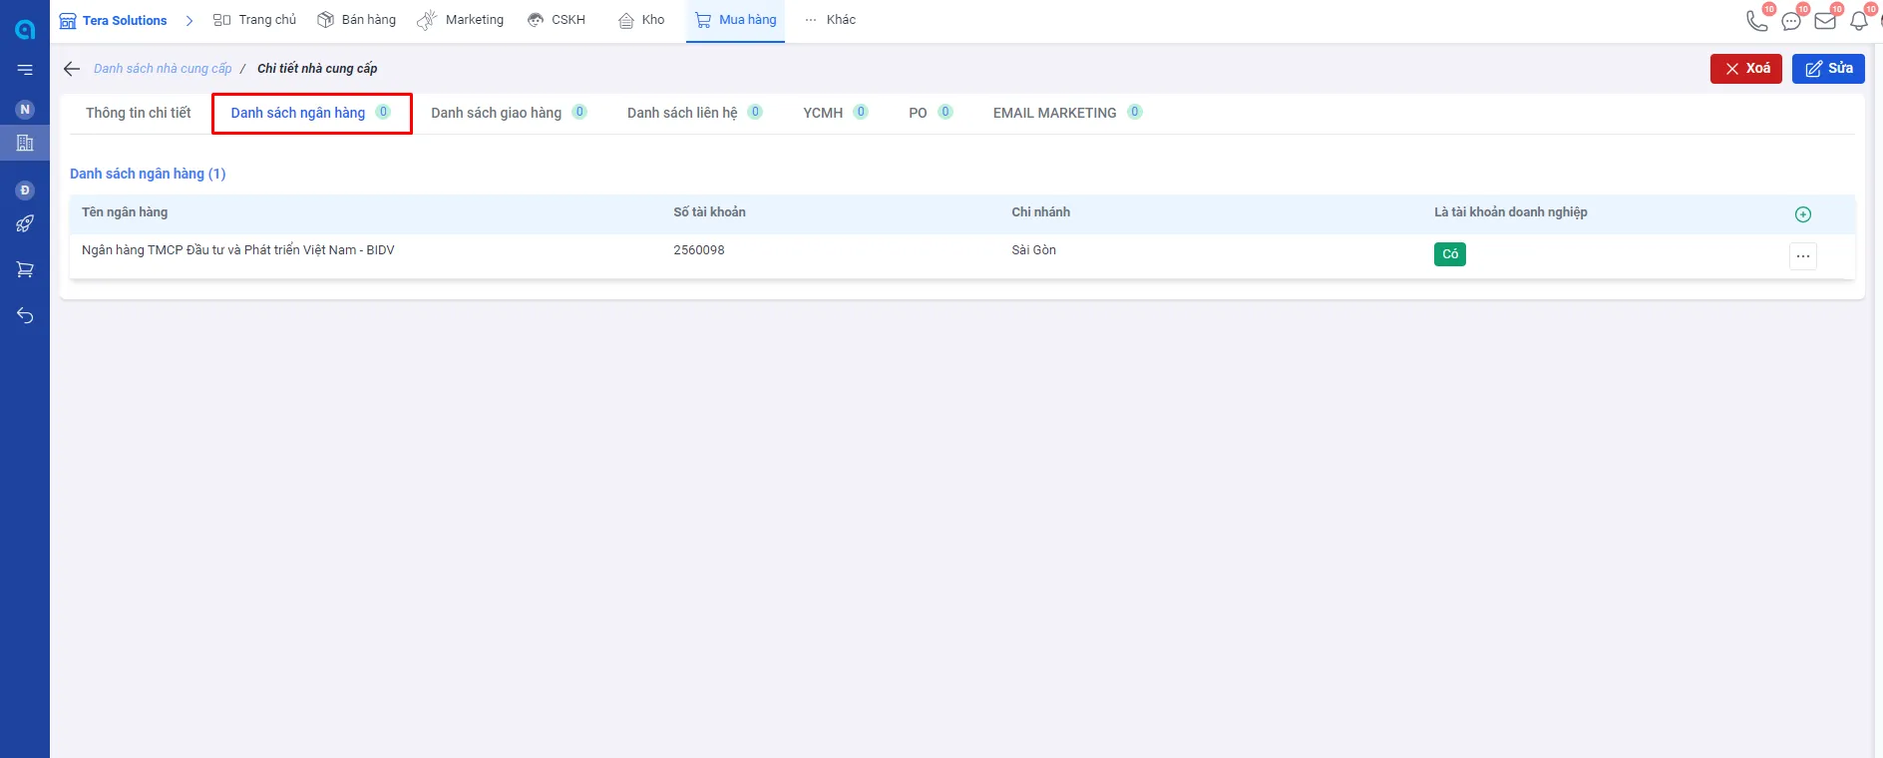The image size is (1883, 758).
Task: Click the Chi nhánh column header
Action: [1040, 212]
